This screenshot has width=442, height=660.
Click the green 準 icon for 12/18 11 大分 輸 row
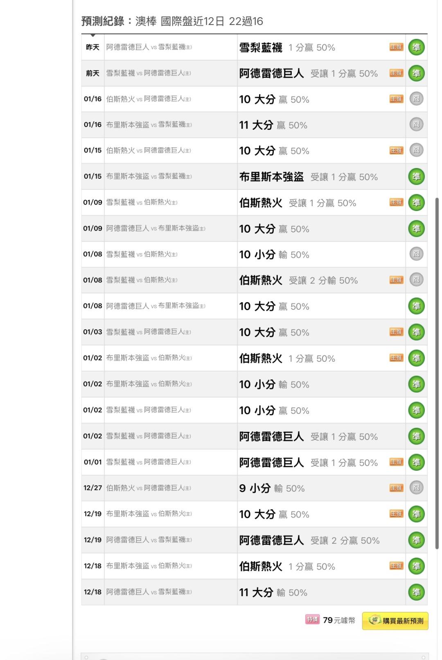coord(416,592)
